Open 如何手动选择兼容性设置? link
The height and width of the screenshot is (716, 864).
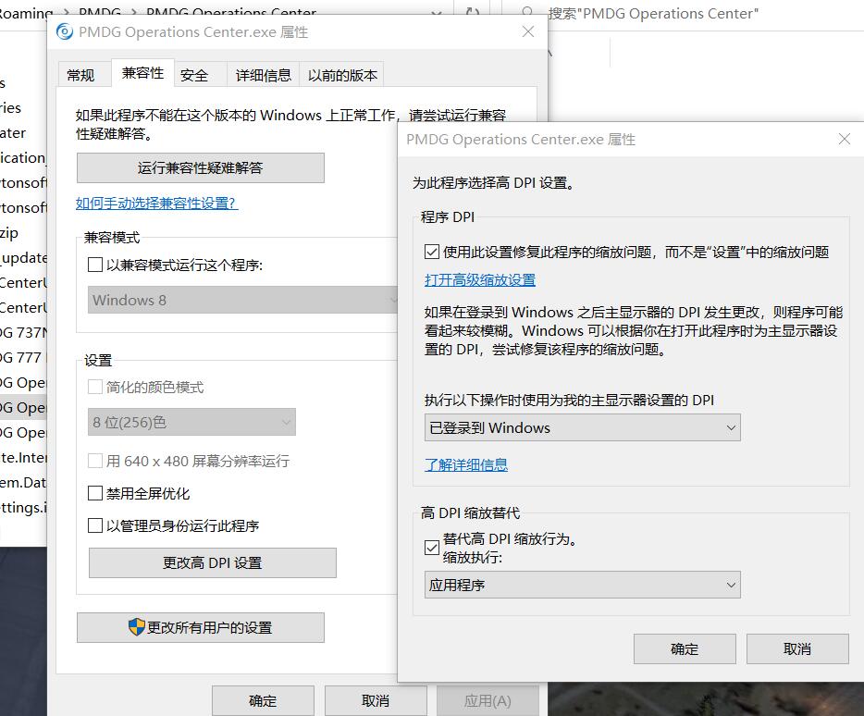[x=156, y=203]
